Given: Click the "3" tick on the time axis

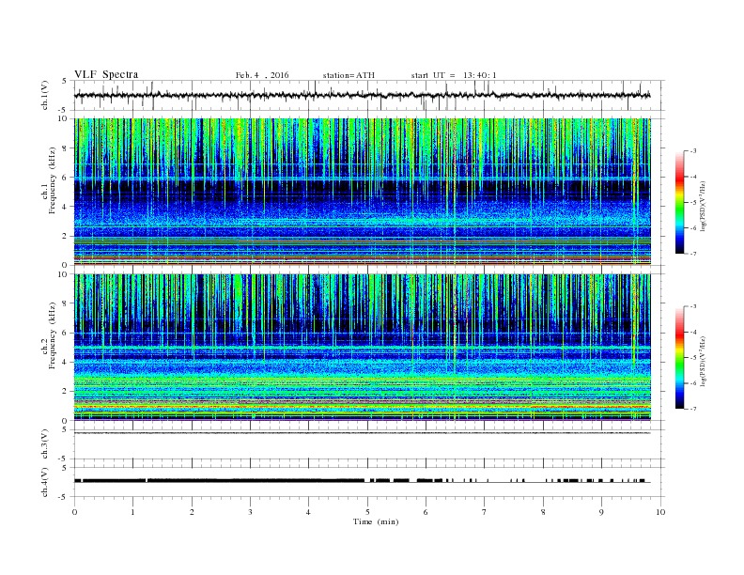Looking at the screenshot, I should point(250,512).
